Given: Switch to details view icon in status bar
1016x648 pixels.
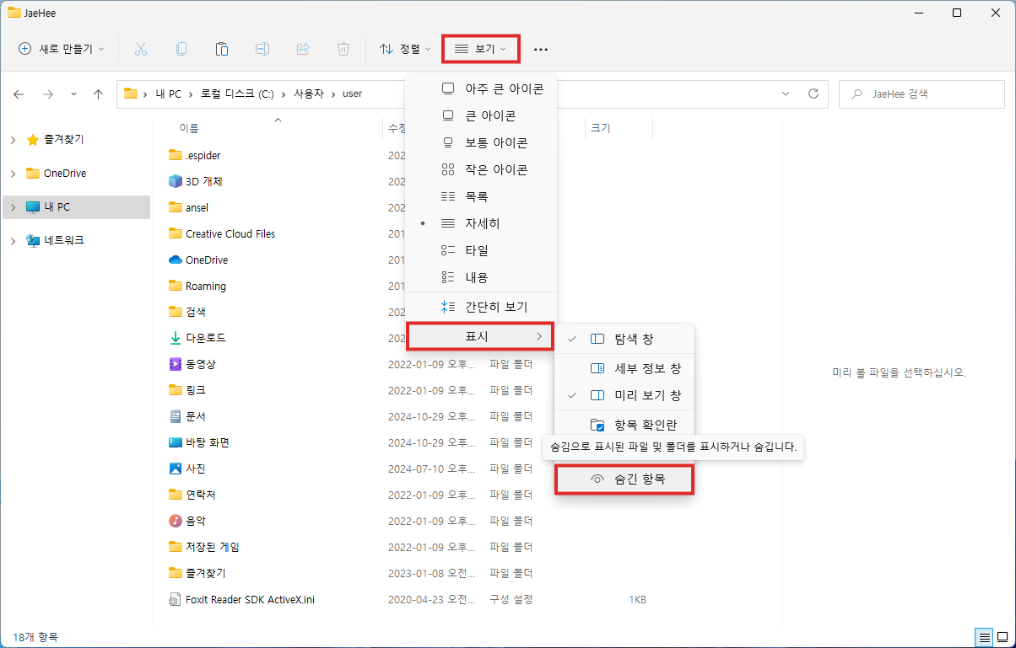Looking at the screenshot, I should coord(984,636).
